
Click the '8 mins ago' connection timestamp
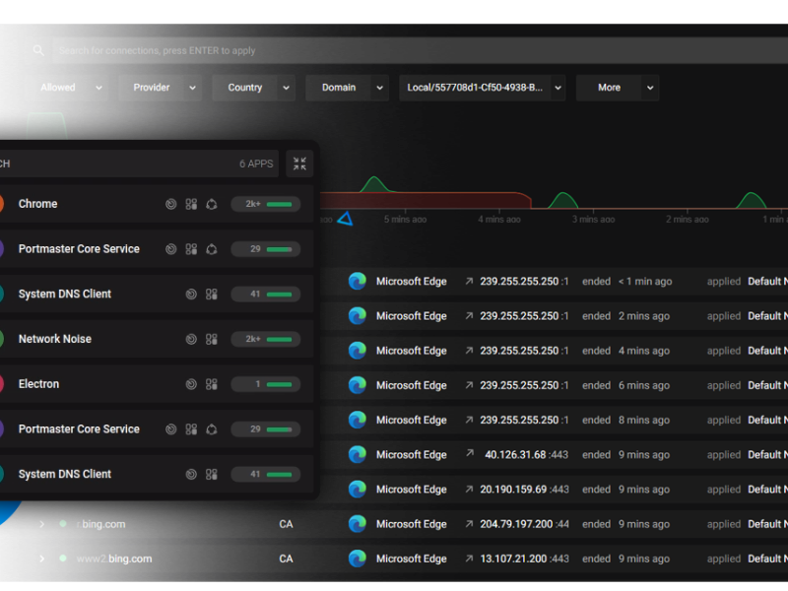[x=644, y=421]
